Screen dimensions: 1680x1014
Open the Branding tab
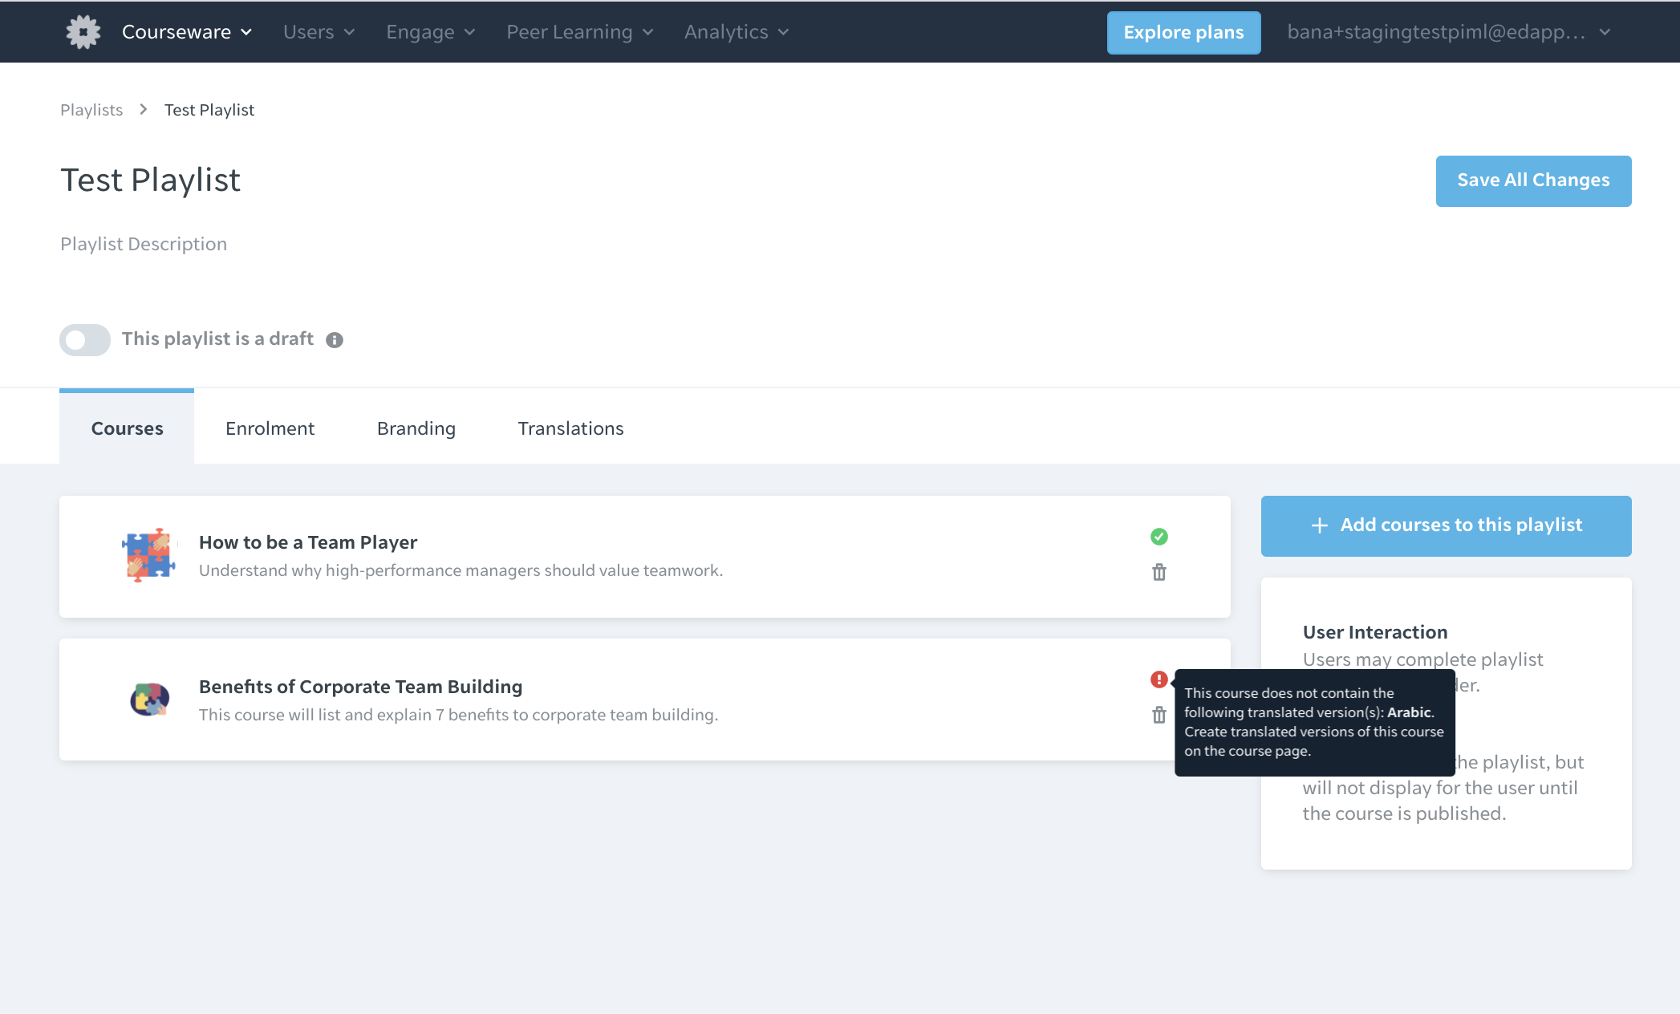(x=416, y=428)
